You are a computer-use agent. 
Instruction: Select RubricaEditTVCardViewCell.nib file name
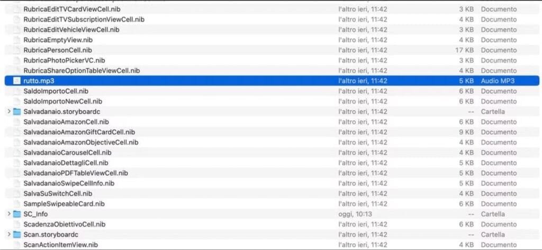(72, 10)
